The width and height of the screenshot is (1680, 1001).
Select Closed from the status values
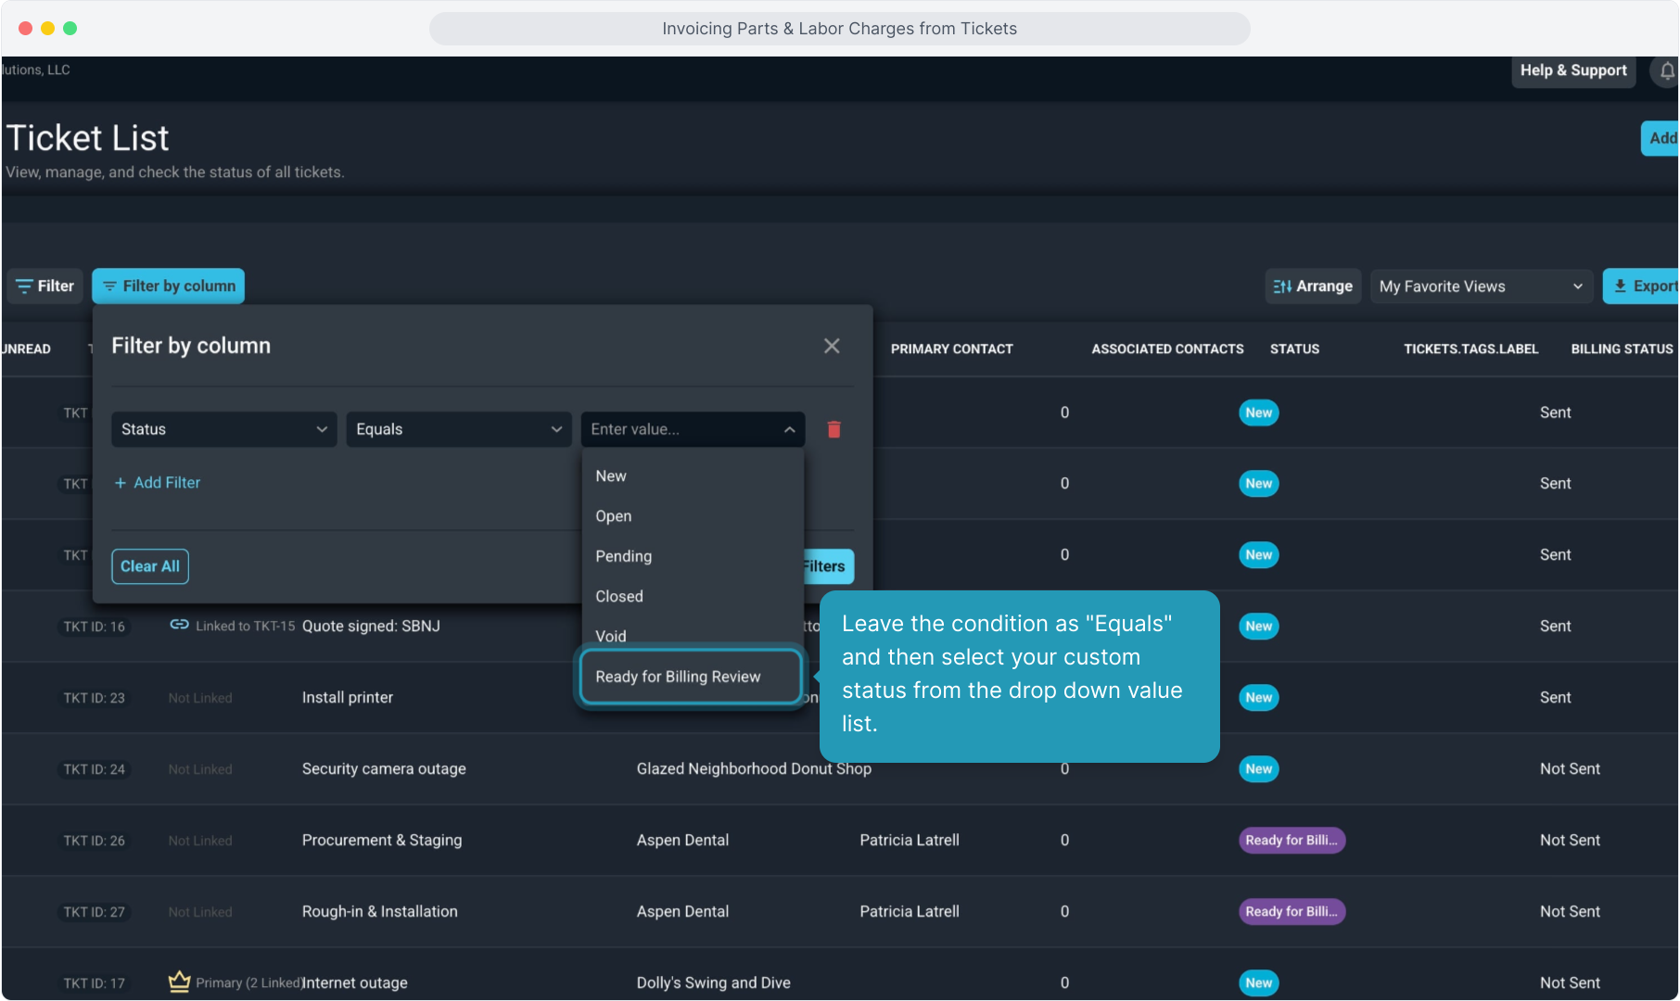click(x=618, y=596)
